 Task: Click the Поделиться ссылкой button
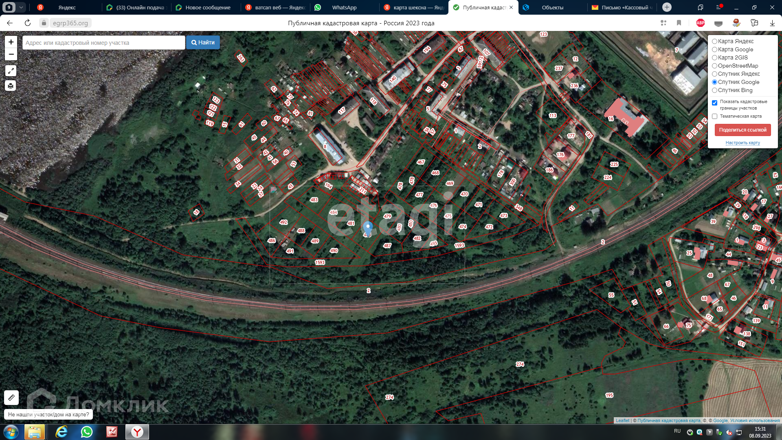(742, 130)
